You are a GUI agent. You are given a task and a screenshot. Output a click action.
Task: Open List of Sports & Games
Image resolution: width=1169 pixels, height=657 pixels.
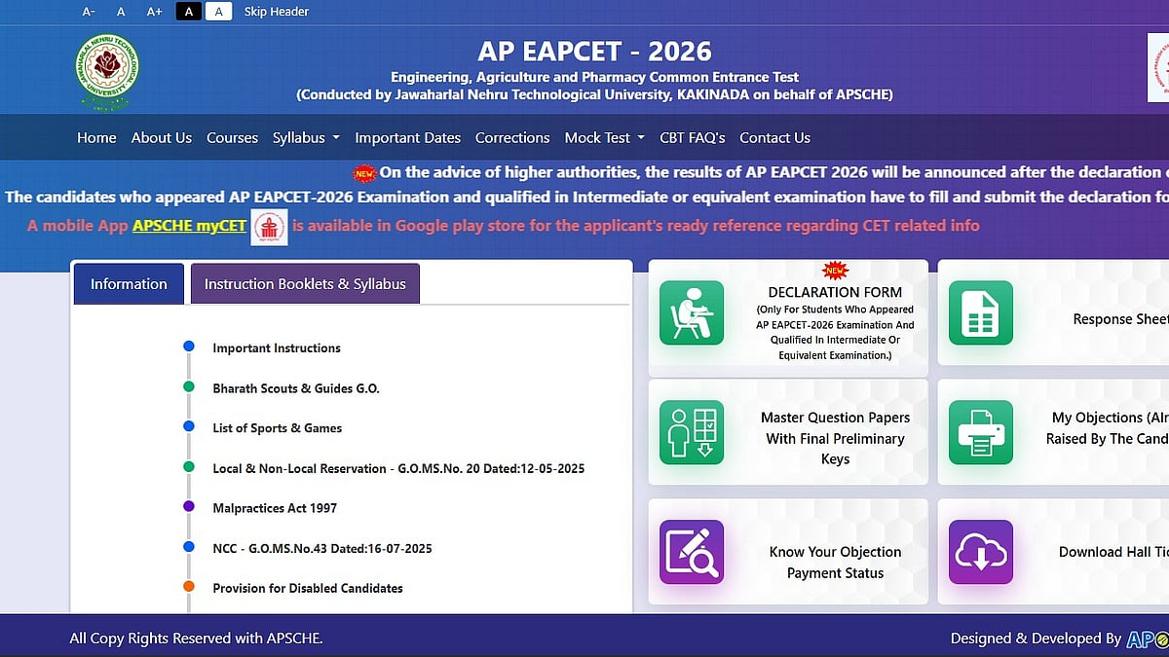pos(278,428)
